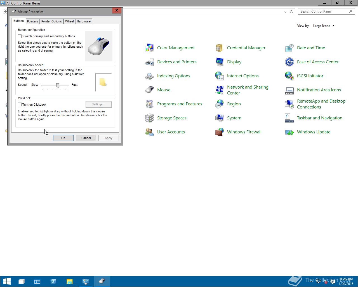Image resolution: width=358 pixels, height=287 pixels.
Task: Open the User Accounts link
Action: click(x=171, y=132)
